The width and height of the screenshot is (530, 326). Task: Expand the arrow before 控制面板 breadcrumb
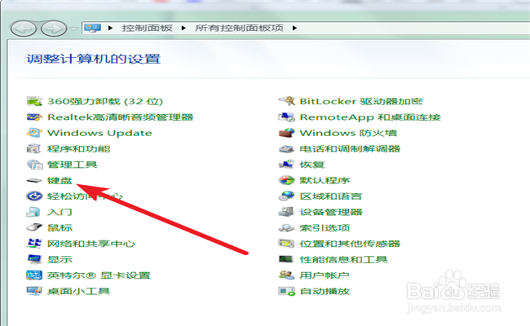tap(111, 28)
